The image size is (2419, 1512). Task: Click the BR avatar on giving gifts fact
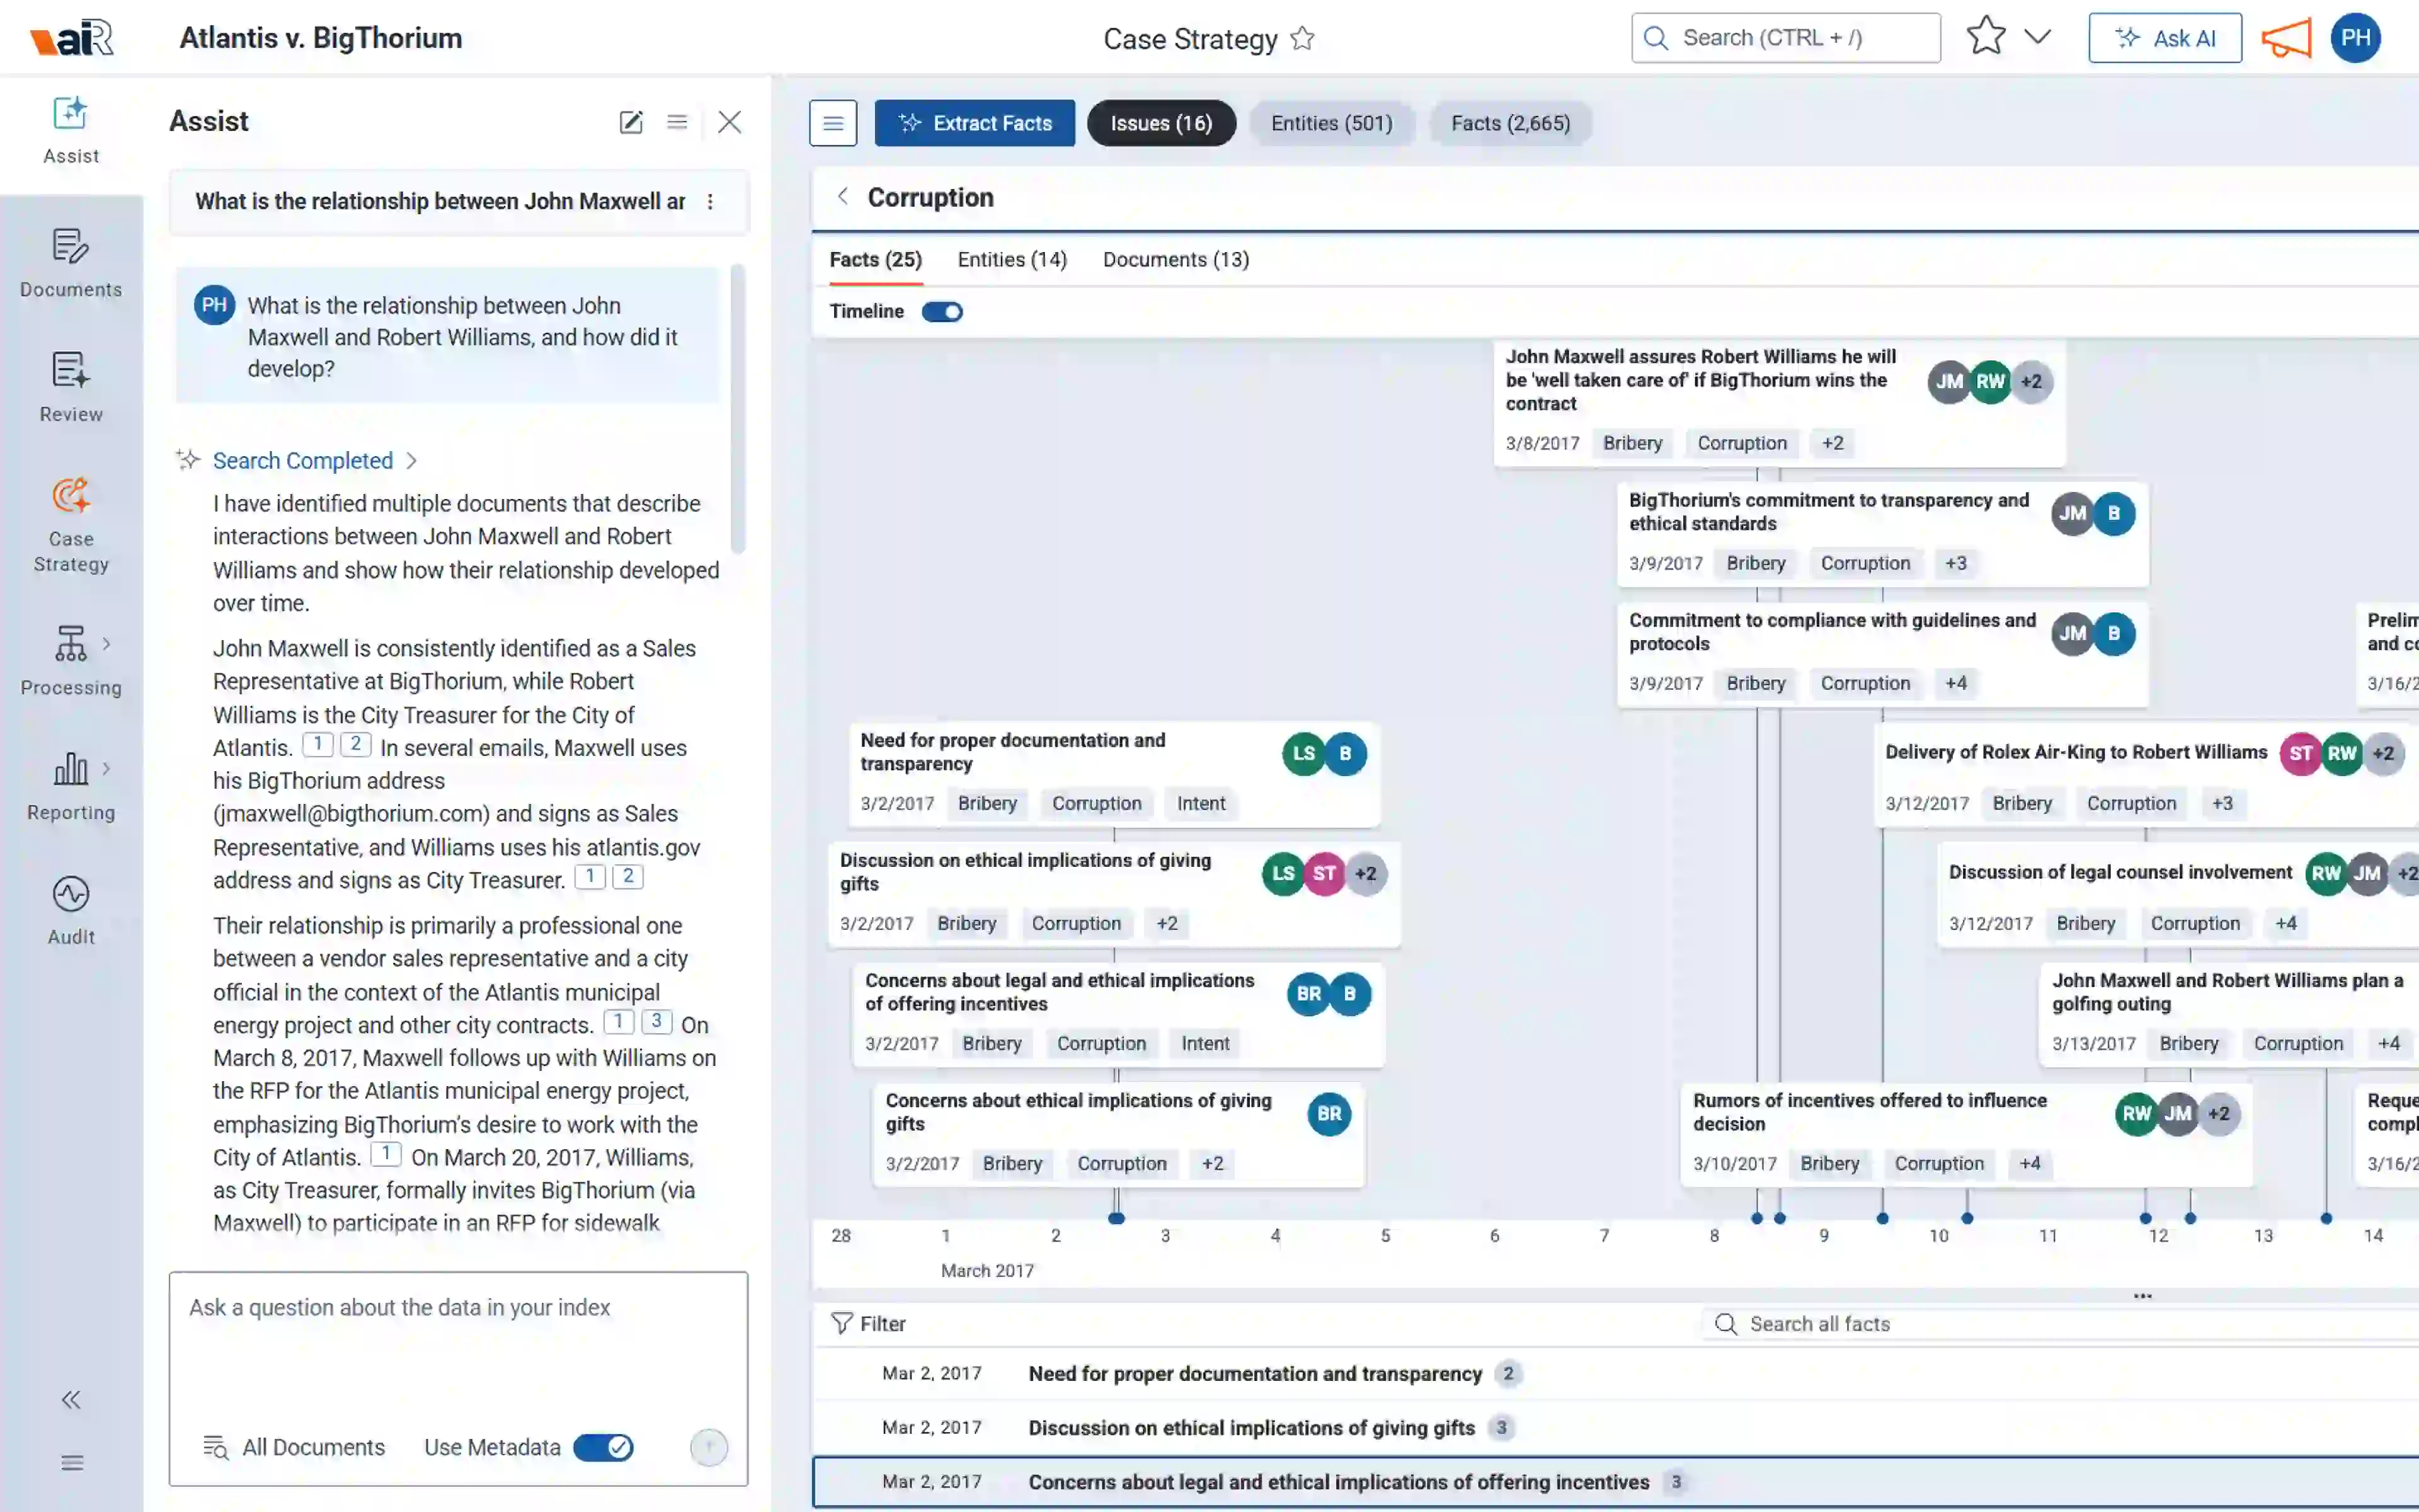pos(1329,1114)
